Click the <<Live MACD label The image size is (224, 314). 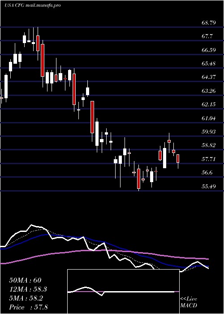189,302
